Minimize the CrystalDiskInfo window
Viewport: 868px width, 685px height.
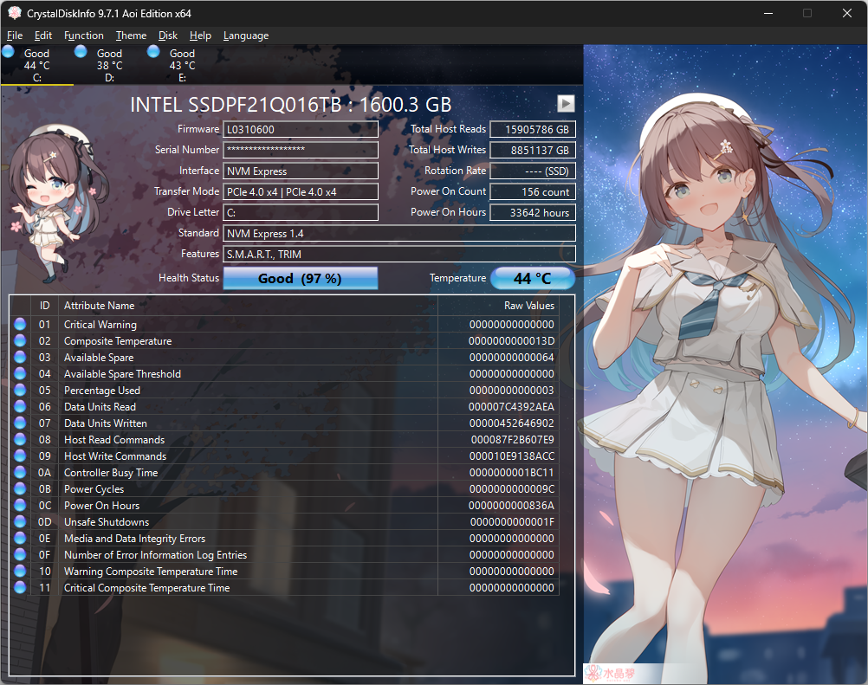pos(768,13)
